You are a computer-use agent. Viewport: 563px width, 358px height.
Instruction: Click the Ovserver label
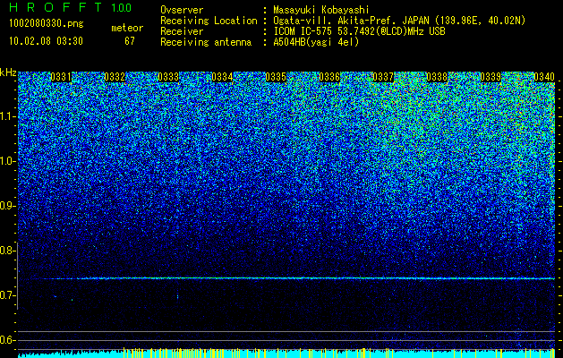point(182,10)
